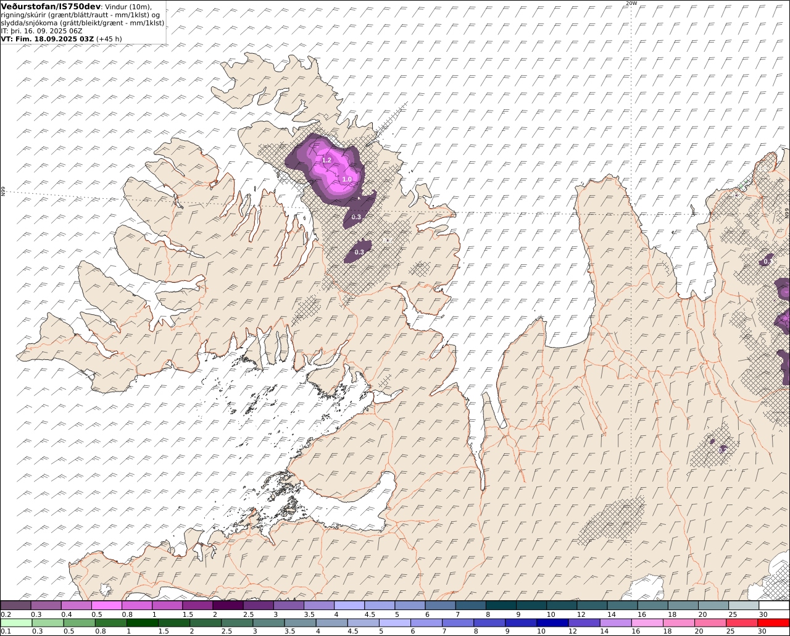Image resolution: width=790 pixels, height=636 pixels.
Task: Pick the palest green swatch between 0.1 and 0.3
Action: click(x=15, y=622)
